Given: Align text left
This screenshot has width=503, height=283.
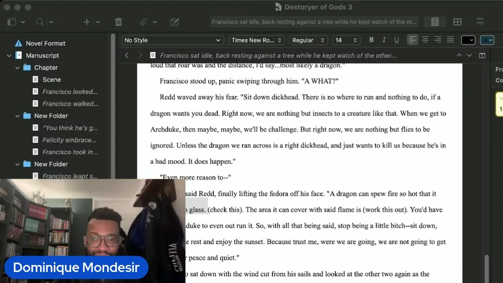Looking at the screenshot, I should coord(412,40).
